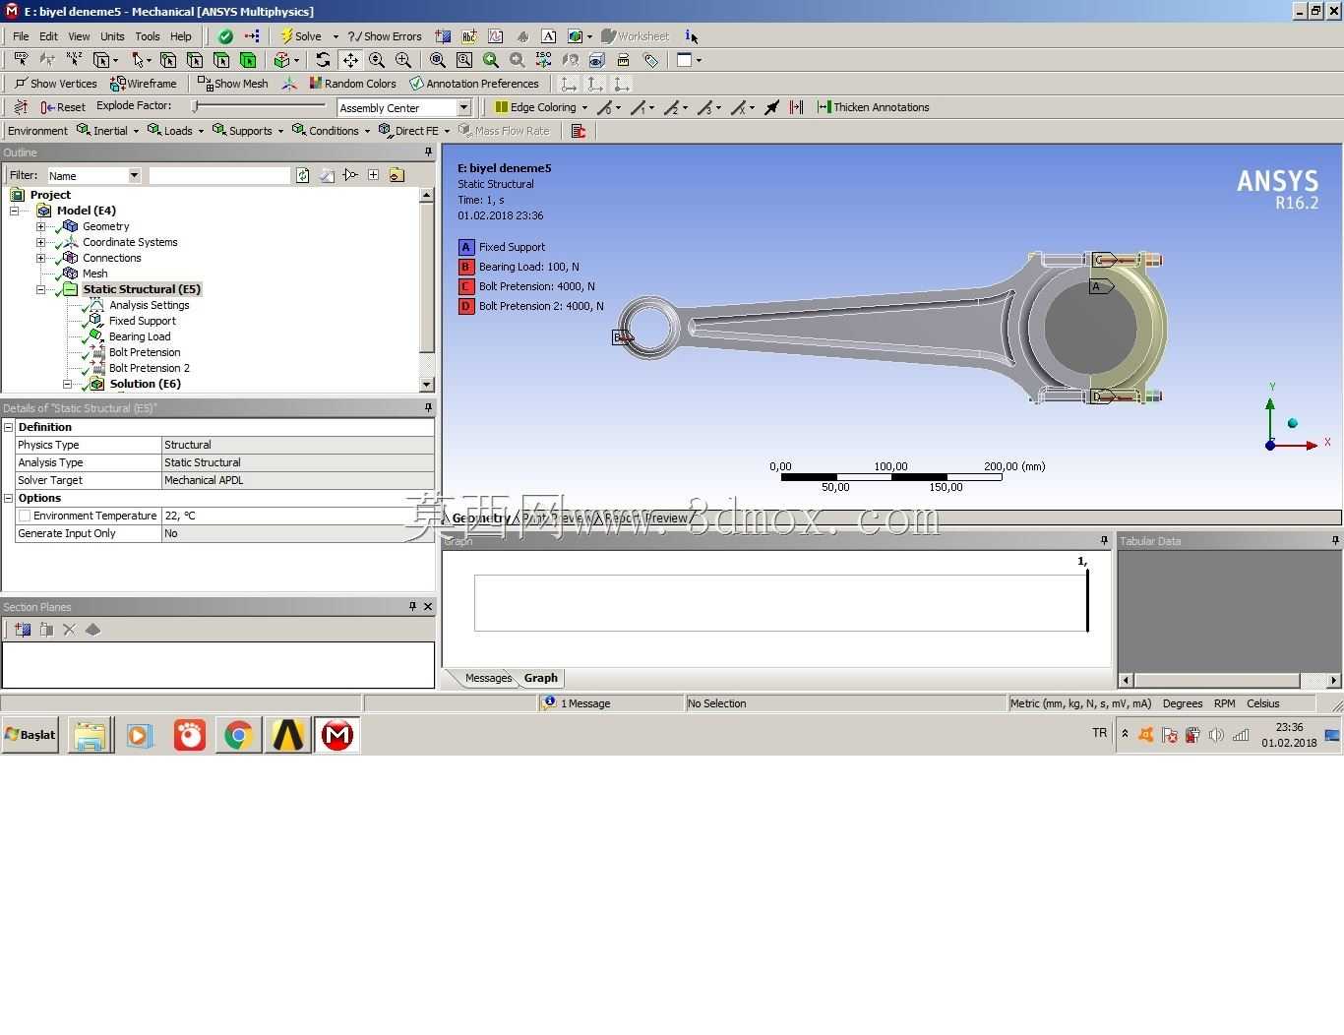The height and width of the screenshot is (1035, 1344).
Task: Collapse the Static Structural (E5) node
Action: (40, 289)
